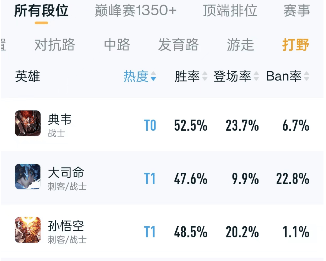Image resolution: width=326 pixels, height=261 pixels.
Task: Filter heroes by 中路 lane
Action: tap(117, 45)
